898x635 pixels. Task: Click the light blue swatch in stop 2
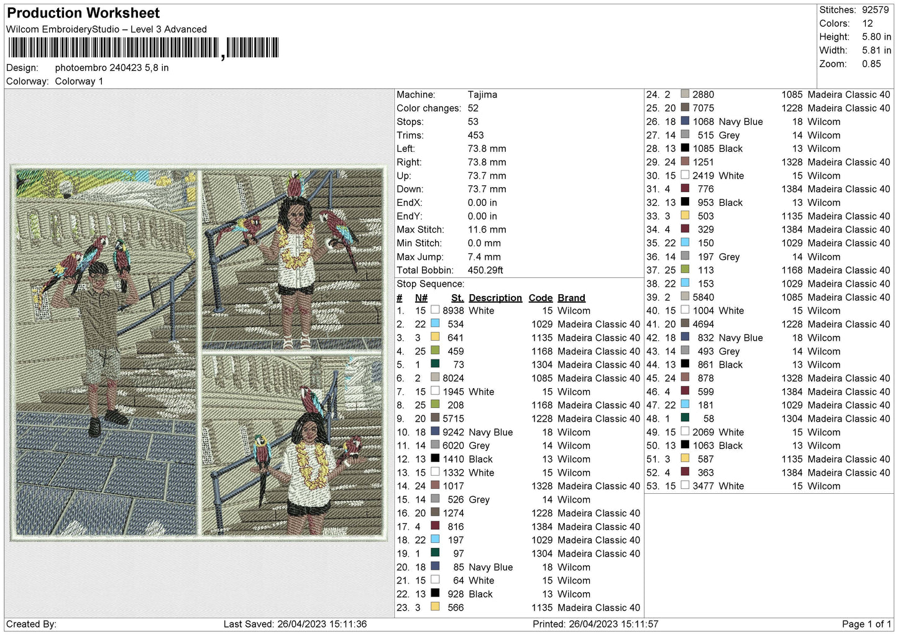[435, 324]
